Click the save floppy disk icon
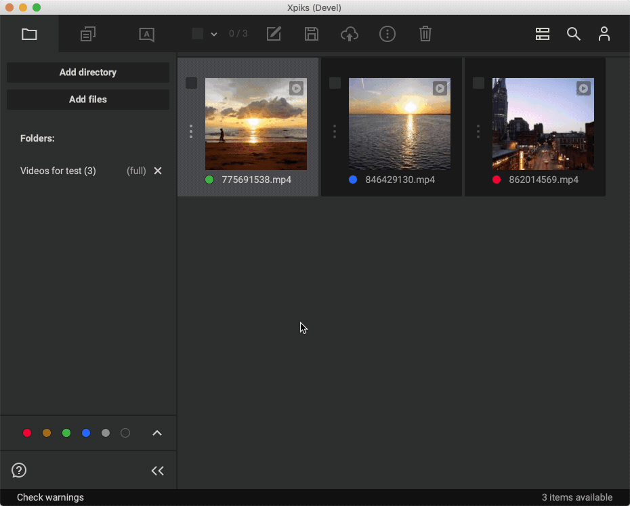 click(x=312, y=34)
